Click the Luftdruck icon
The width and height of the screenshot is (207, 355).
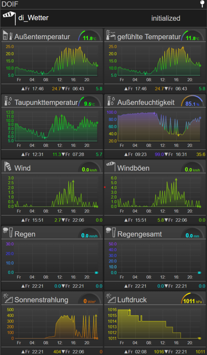tap(111, 298)
